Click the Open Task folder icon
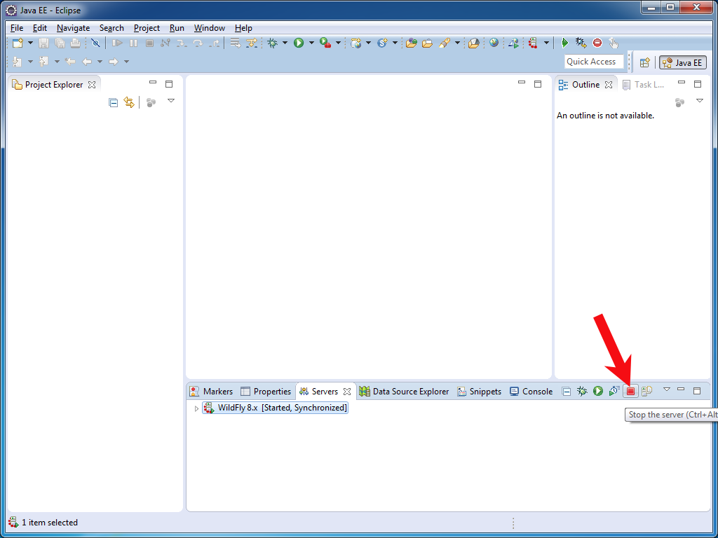Image resolution: width=718 pixels, height=538 pixels. click(427, 43)
